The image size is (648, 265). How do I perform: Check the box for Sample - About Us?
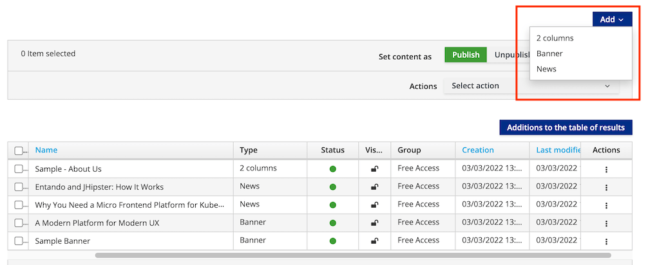click(19, 169)
